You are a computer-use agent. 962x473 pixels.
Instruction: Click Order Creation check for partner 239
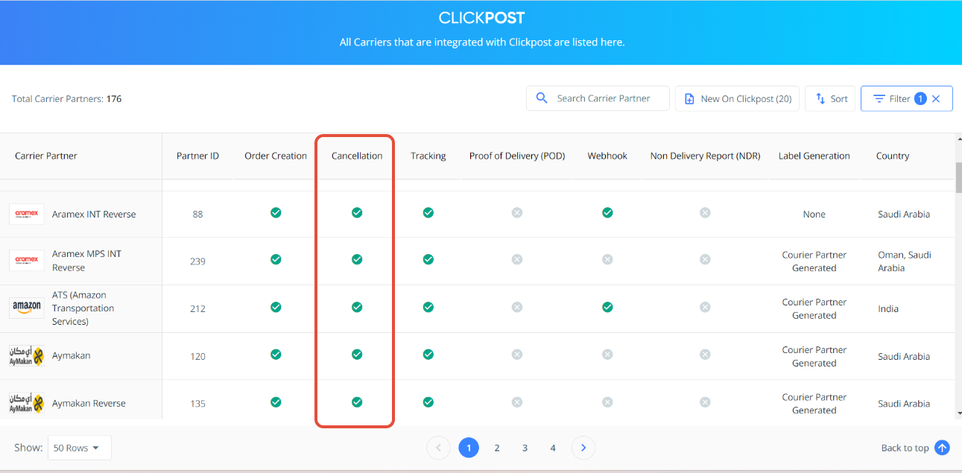coord(276,259)
